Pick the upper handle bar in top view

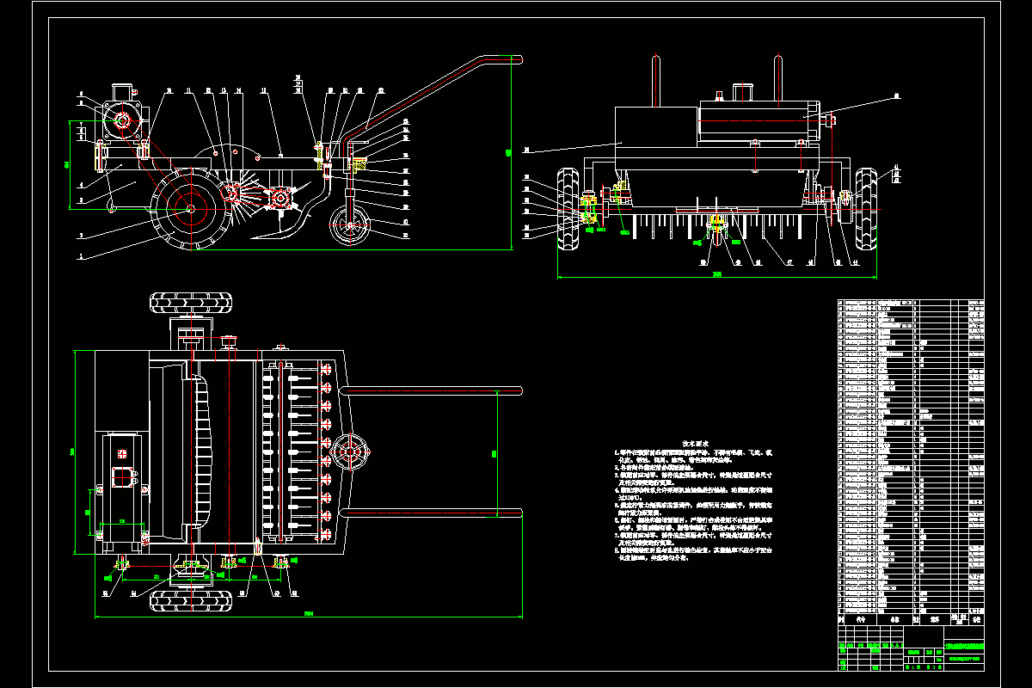(x=431, y=391)
